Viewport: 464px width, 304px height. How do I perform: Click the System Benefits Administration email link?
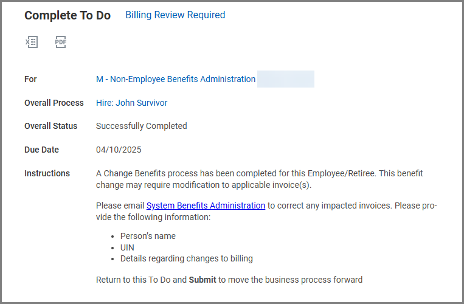pos(206,206)
